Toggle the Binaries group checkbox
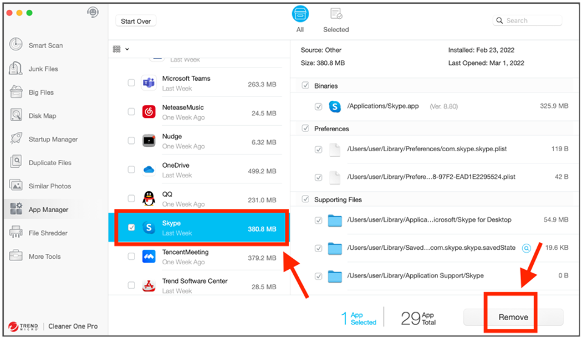This screenshot has height=339, width=583. tap(305, 86)
